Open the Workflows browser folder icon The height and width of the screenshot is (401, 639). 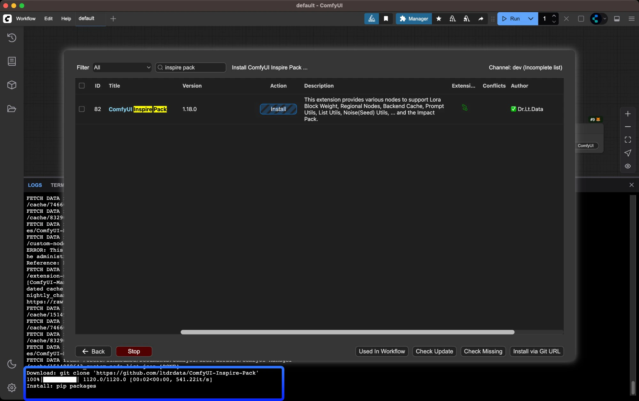(x=12, y=109)
